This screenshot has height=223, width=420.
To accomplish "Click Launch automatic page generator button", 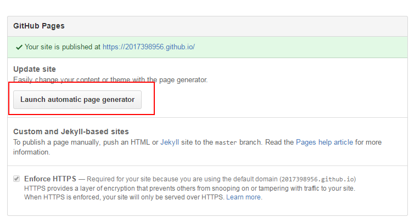I will (77, 100).
